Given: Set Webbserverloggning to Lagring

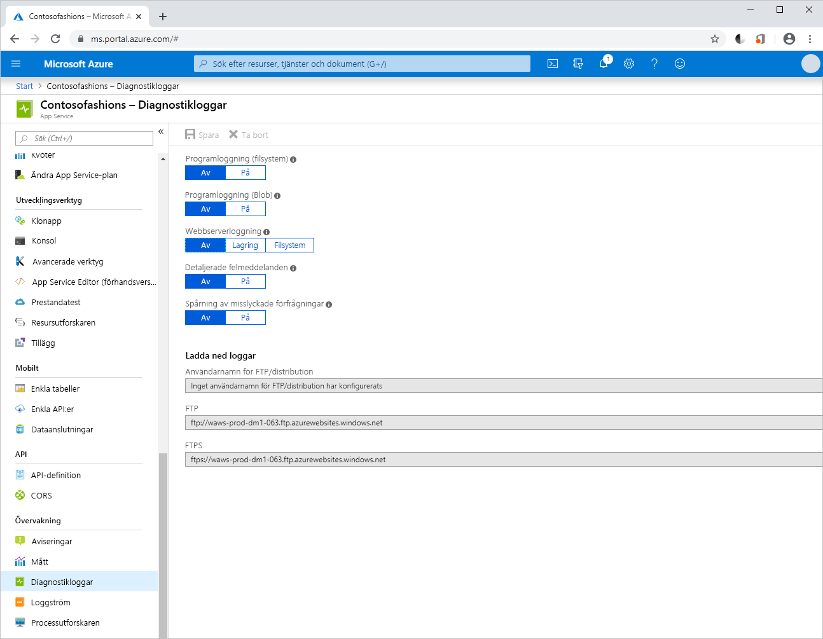Looking at the screenshot, I should pyautogui.click(x=246, y=245).
